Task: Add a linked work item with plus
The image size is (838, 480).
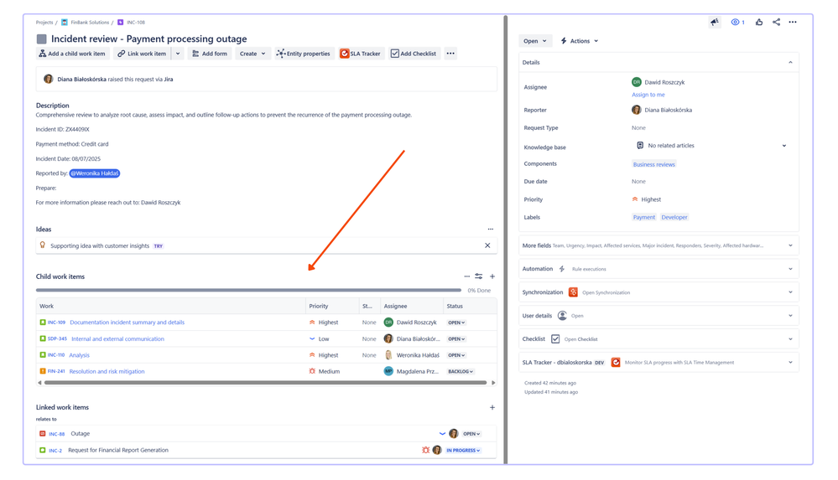Action: 492,407
